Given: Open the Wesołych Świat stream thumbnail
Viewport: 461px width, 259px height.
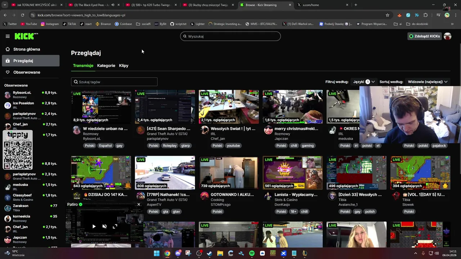Looking at the screenshot, I should click(229, 107).
